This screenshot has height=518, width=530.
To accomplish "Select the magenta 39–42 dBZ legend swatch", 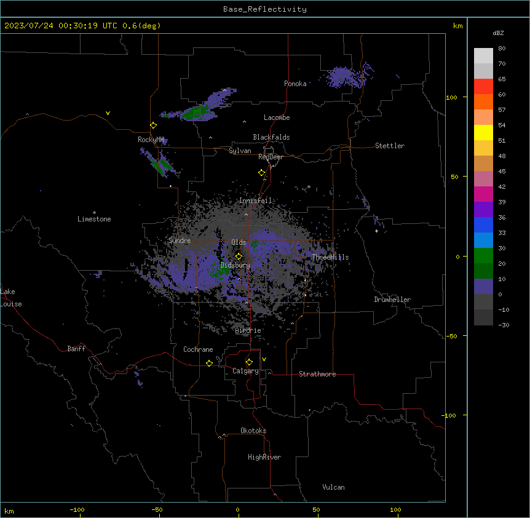I will (483, 194).
